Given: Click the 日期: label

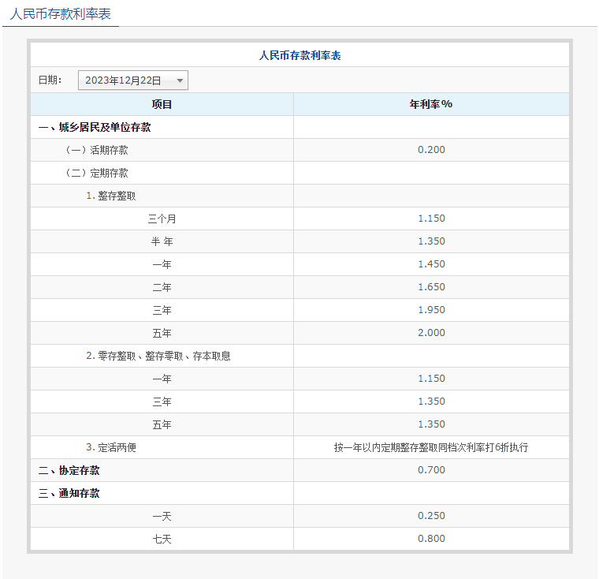Looking at the screenshot, I should pyautogui.click(x=50, y=80).
